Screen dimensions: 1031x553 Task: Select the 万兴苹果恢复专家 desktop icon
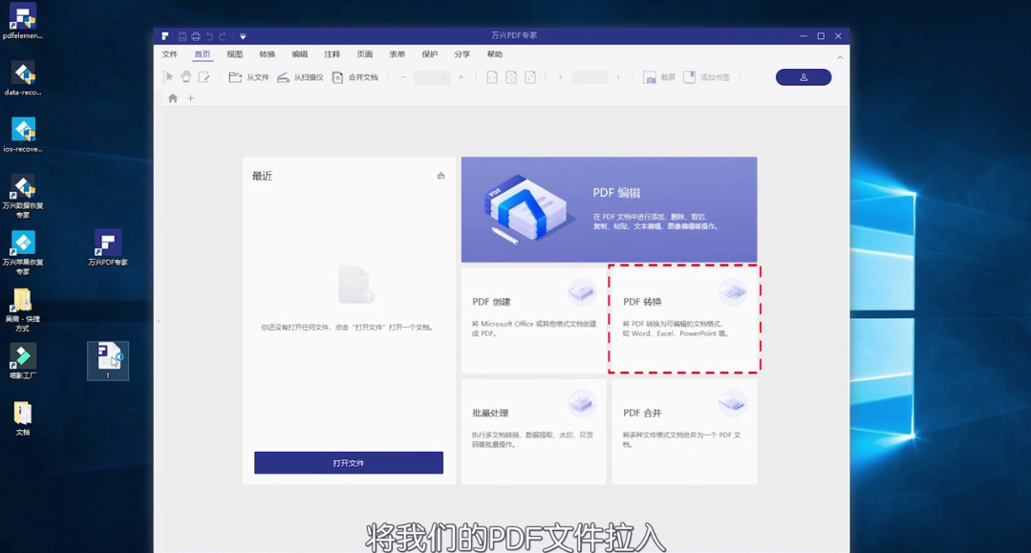pyautogui.click(x=23, y=253)
